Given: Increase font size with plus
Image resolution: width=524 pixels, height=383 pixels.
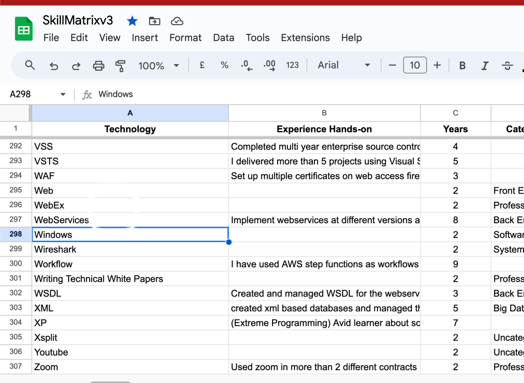Looking at the screenshot, I should 437,65.
